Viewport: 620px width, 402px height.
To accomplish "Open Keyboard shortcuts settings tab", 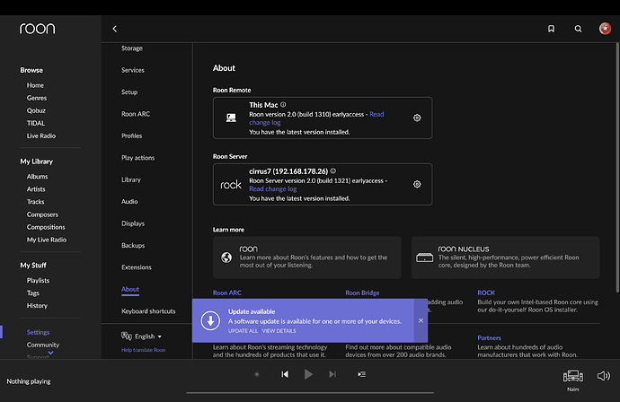I will point(148,311).
